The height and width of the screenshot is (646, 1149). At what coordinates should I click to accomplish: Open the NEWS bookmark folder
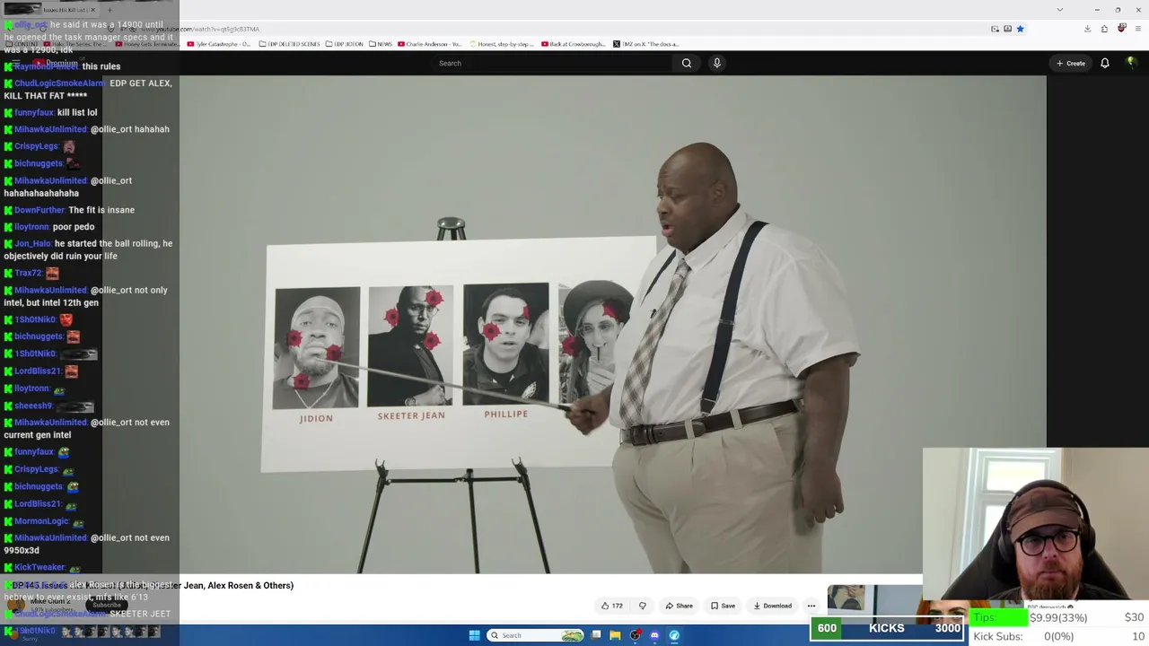click(381, 44)
